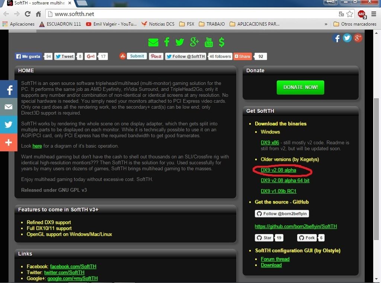Viewport: 381px width, 283px height.
Task: Expand the FSX bookmarks folder
Action: click(187, 24)
